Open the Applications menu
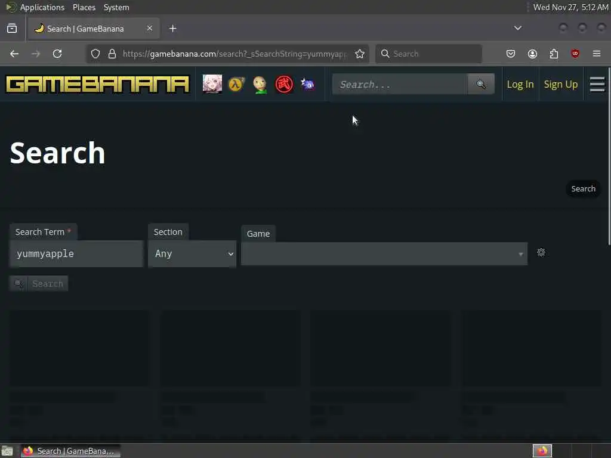The image size is (611, 458). (42, 7)
